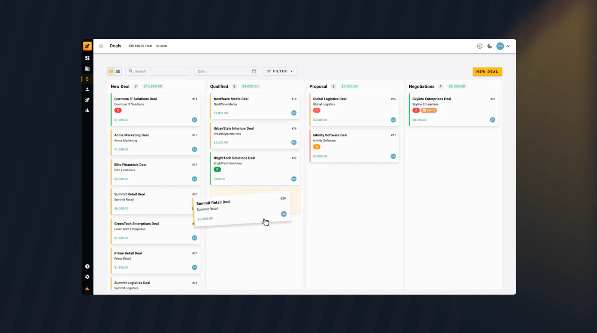Open the Infinity Software Deal card
Viewport: 597px width, 333px height.
354,146
